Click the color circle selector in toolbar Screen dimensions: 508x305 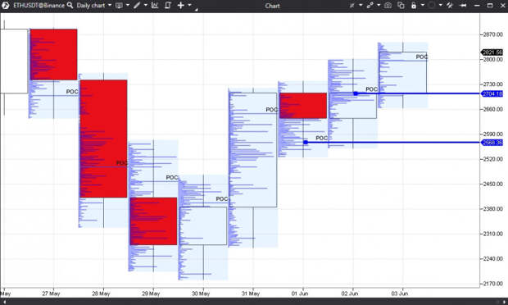(431, 6)
